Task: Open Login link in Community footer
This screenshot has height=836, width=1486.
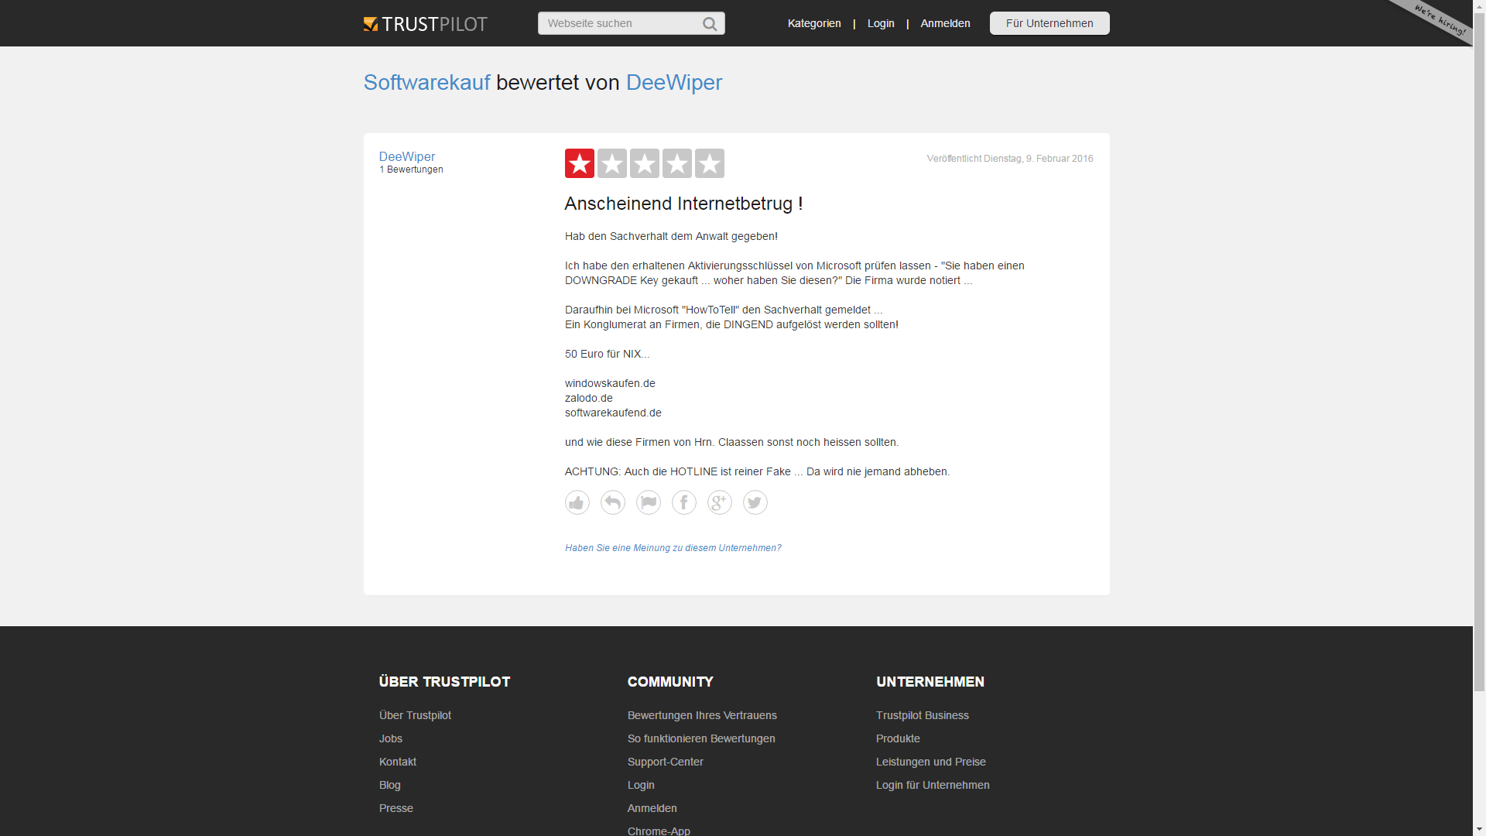Action: tap(641, 785)
